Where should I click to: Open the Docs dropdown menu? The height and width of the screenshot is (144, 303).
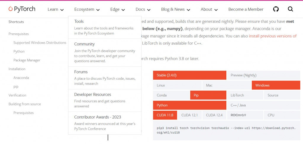[143, 9]
